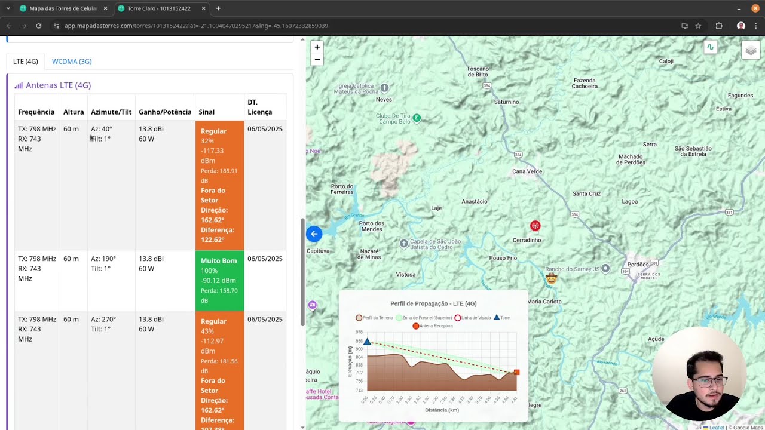
Task: Click the green Muito Bom signal cell
Action: click(219, 281)
